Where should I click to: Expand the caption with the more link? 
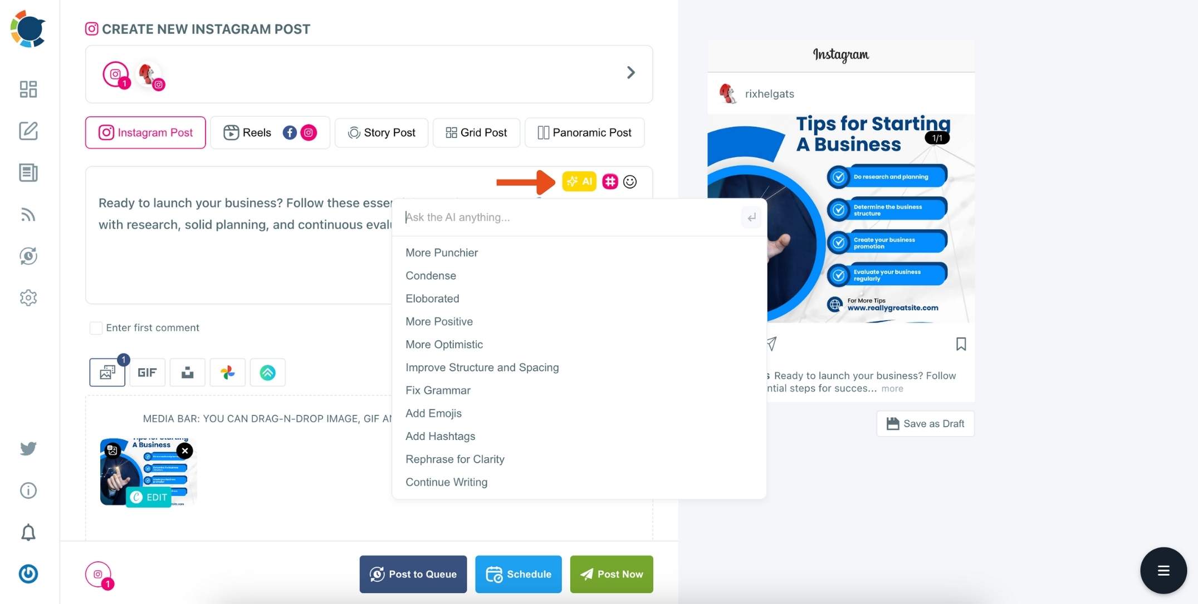point(892,388)
